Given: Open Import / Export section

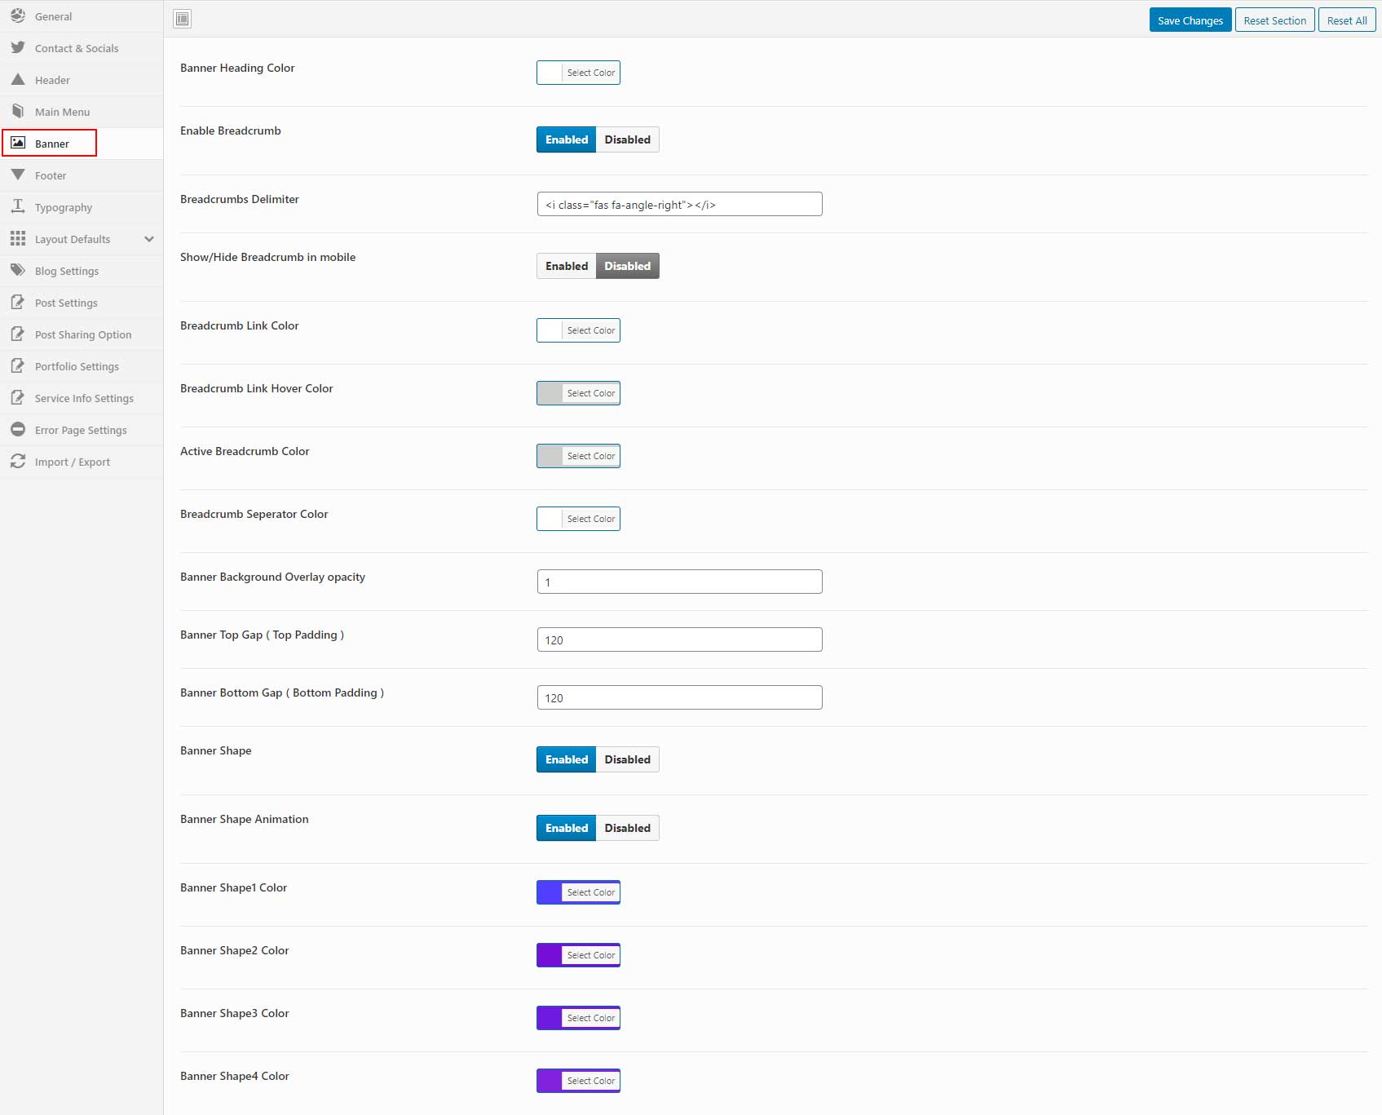Looking at the screenshot, I should (82, 462).
